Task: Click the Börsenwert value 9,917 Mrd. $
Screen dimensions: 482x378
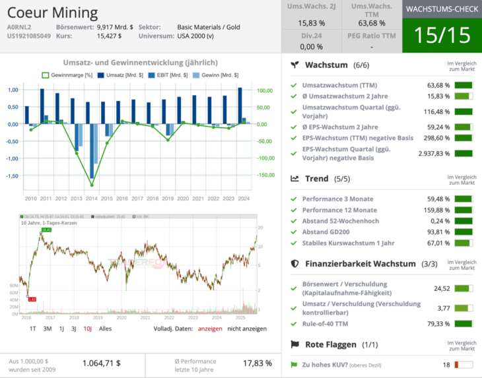Action: click(115, 27)
